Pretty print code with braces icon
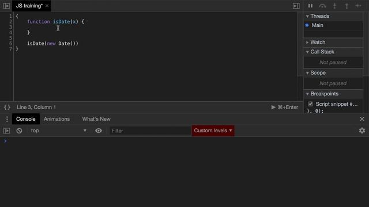Image resolution: width=369 pixels, height=207 pixels. coord(7,108)
